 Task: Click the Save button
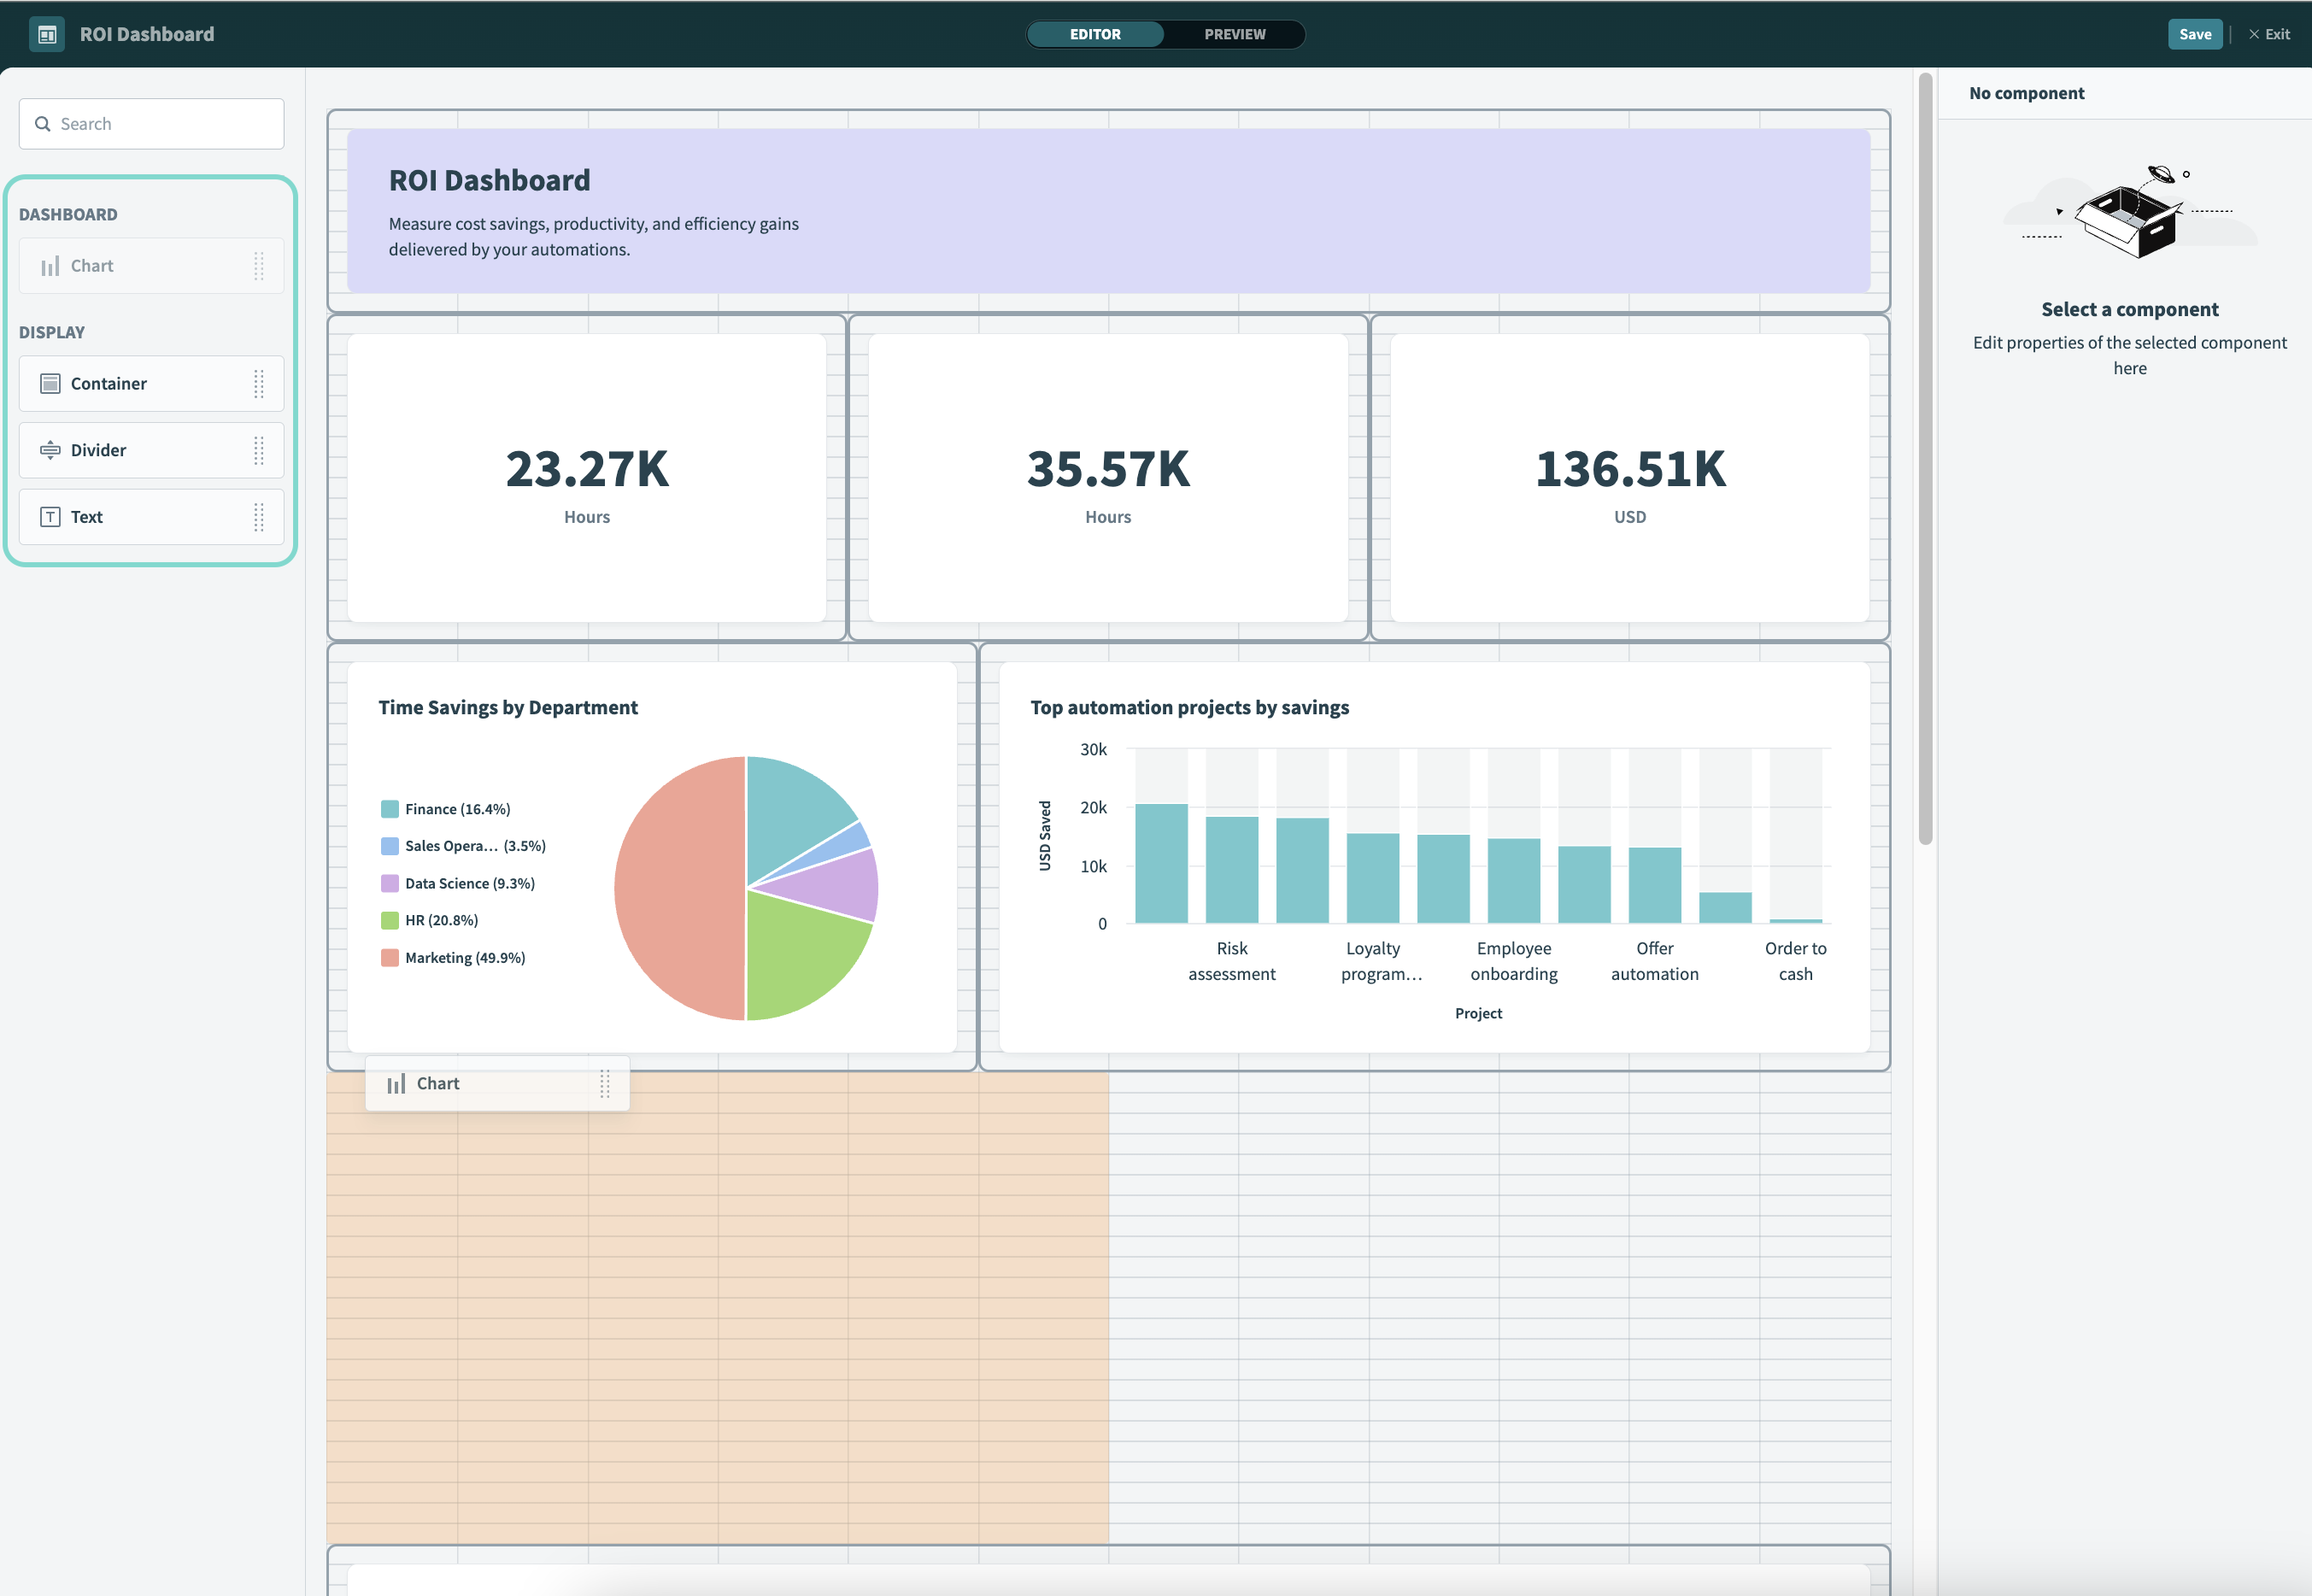point(2195,33)
